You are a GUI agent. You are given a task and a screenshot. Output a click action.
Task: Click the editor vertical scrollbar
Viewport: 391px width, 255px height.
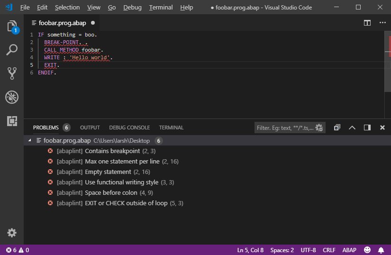[x=388, y=62]
